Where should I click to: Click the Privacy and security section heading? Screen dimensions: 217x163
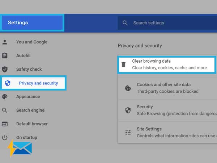click(x=140, y=46)
